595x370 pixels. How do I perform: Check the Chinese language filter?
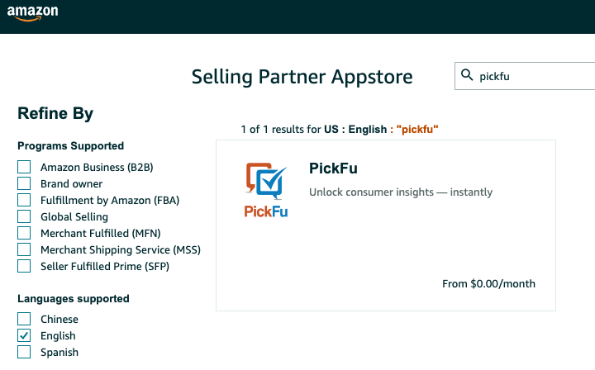point(24,319)
